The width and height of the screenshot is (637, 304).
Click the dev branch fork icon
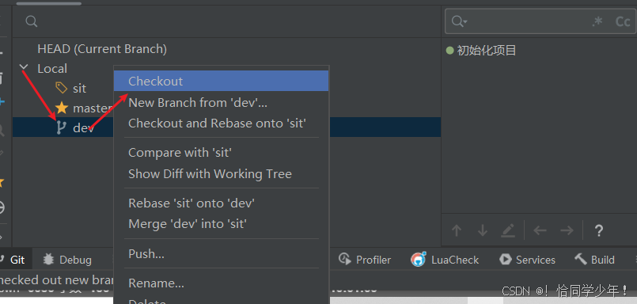[61, 128]
